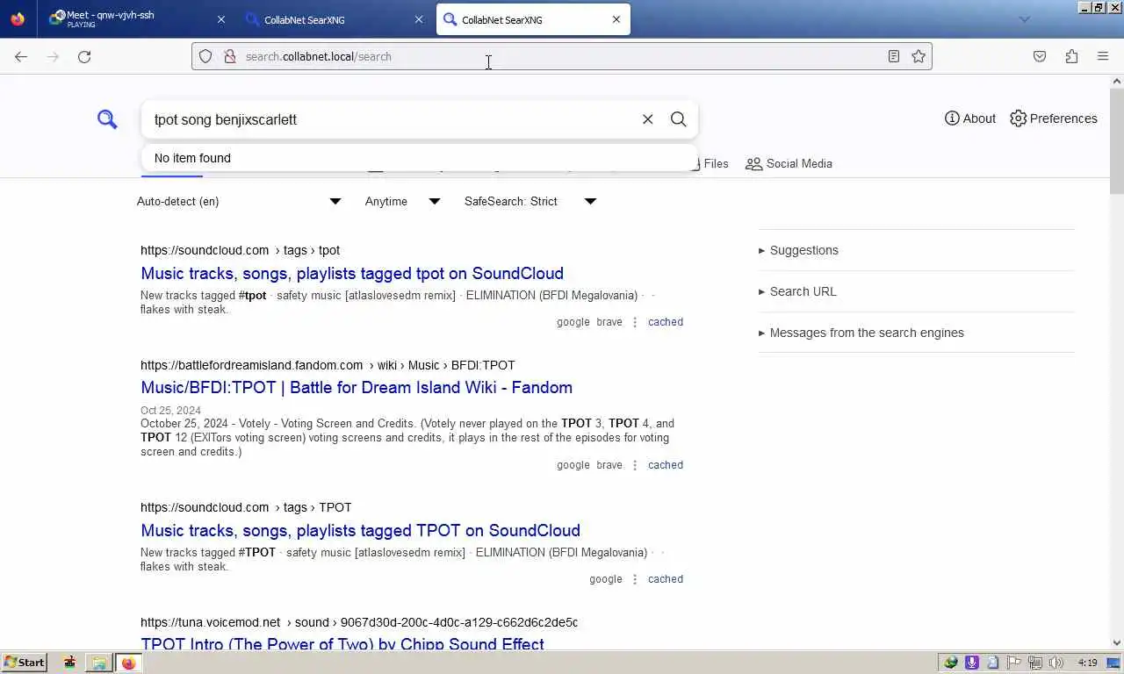The image size is (1124, 674).
Task: Switch to the Files category tab
Action: [710, 163]
